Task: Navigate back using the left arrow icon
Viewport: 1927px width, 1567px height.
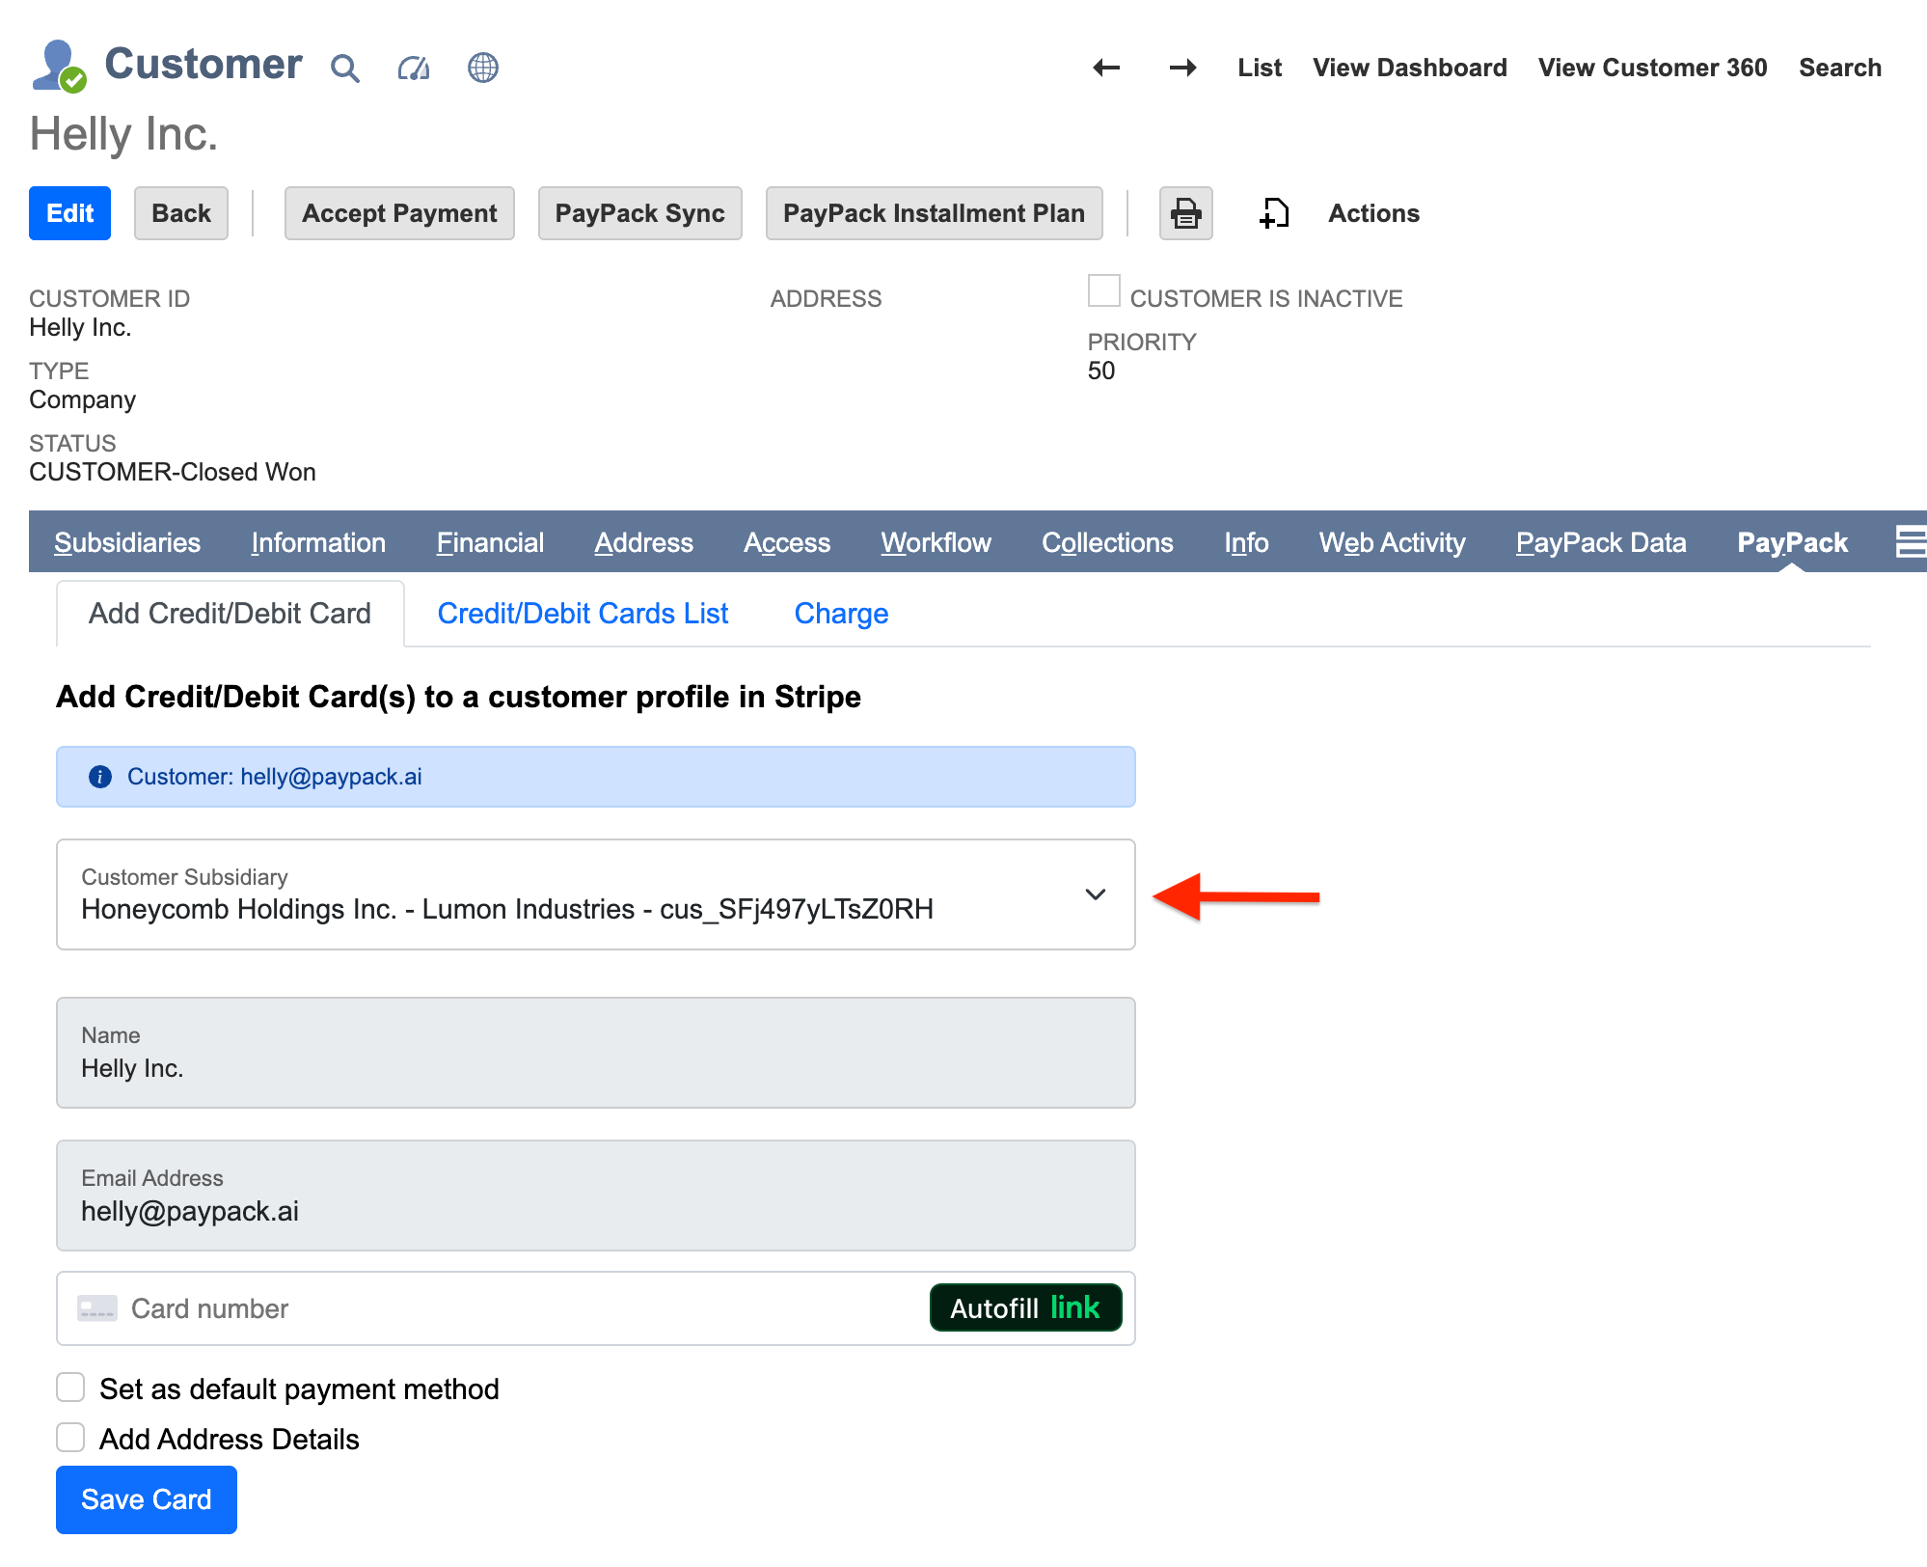Action: pos(1105,68)
